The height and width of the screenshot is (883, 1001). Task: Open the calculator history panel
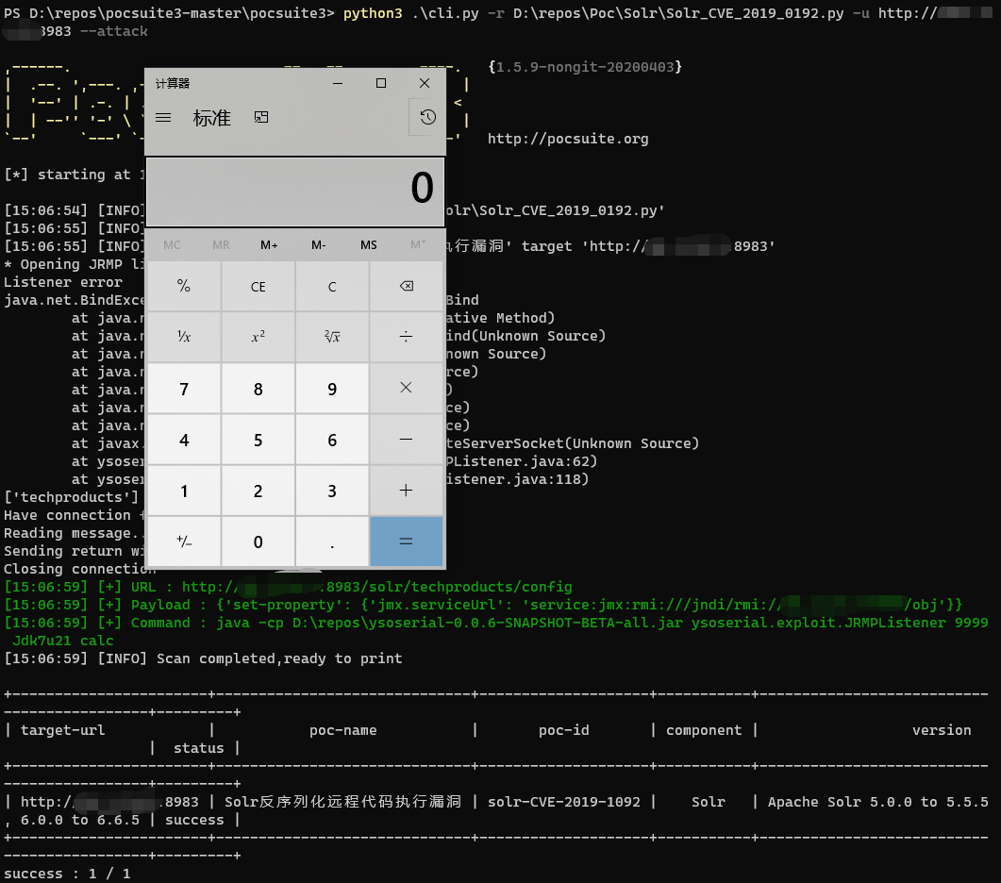pos(427,117)
